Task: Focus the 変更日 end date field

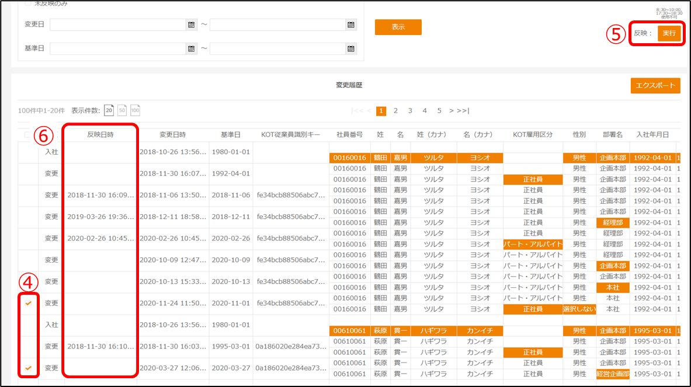Action: tap(278, 25)
